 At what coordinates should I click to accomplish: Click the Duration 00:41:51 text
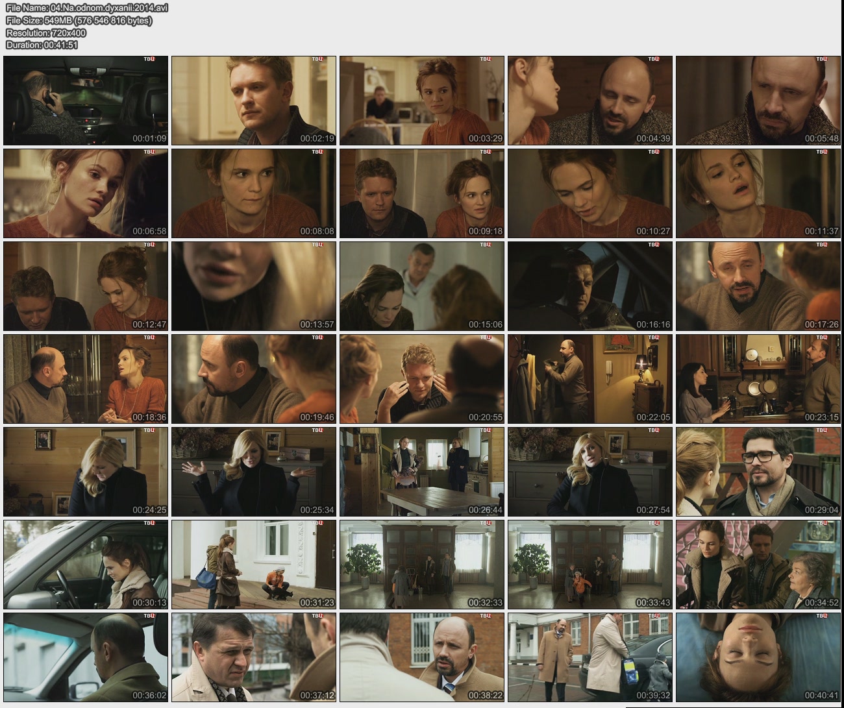[42, 45]
